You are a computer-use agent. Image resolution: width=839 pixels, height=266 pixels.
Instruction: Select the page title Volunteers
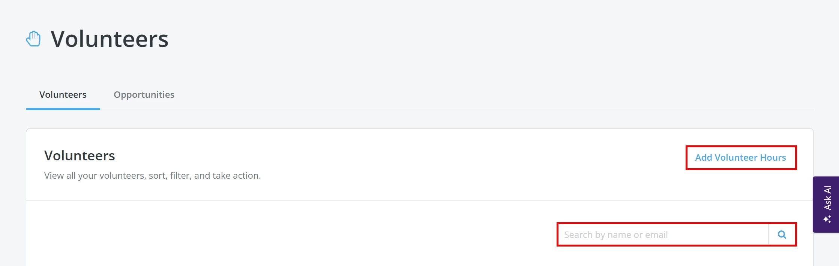click(x=109, y=39)
